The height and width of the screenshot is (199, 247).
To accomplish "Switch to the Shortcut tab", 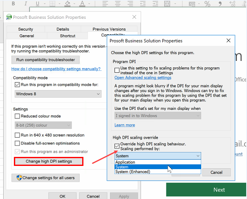I will coord(67,36).
